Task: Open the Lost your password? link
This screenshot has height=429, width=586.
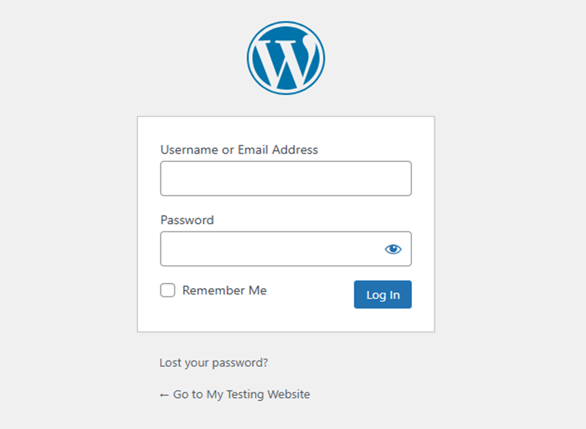Action: coord(213,362)
